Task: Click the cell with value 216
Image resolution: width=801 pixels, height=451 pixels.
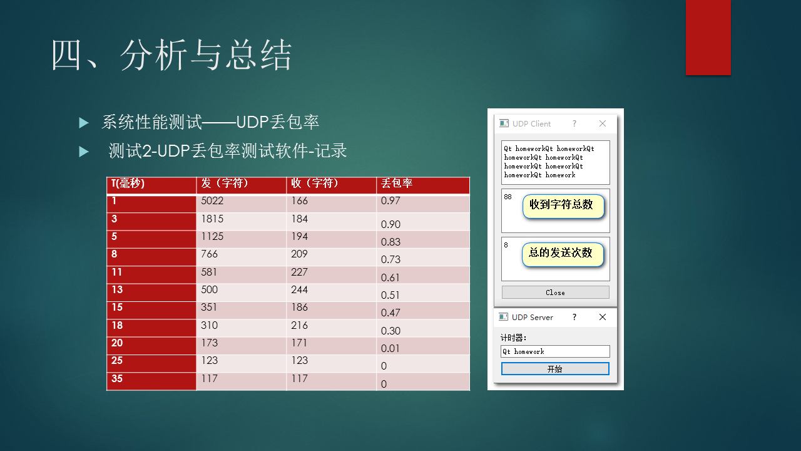Action: tap(332, 328)
